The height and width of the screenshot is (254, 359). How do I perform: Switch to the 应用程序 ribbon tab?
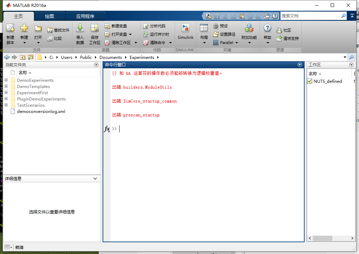[85, 16]
